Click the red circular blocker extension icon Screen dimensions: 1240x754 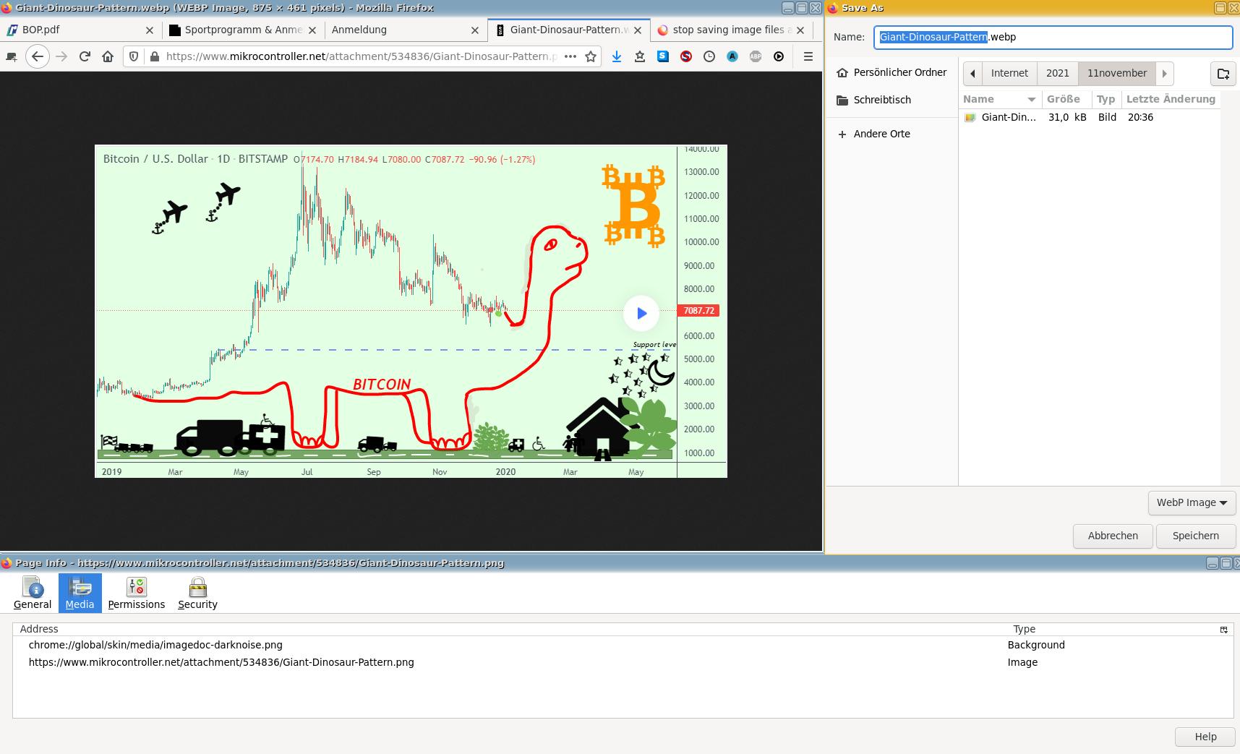pyautogui.click(x=686, y=56)
